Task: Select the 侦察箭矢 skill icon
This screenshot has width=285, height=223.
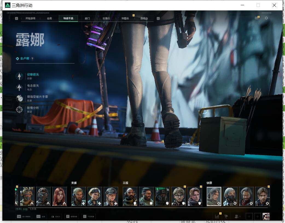Action: pyautogui.click(x=19, y=76)
